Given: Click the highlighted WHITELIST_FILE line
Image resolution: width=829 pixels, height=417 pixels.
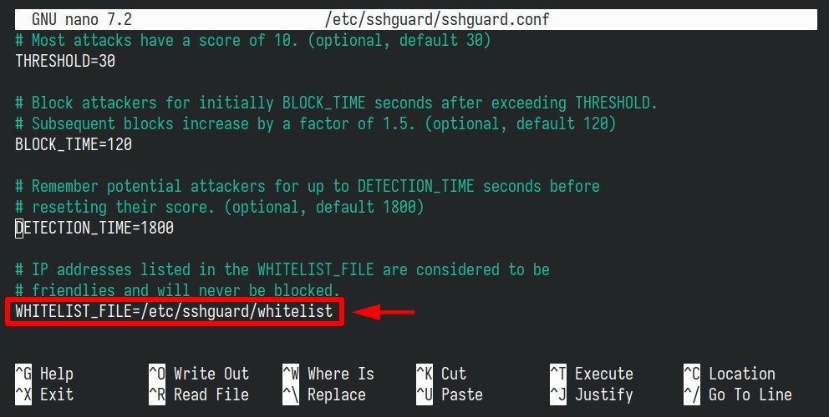Looking at the screenshot, I should pyautogui.click(x=175, y=311).
